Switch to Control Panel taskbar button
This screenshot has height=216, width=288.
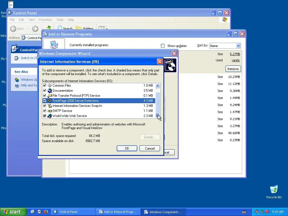pos(73,212)
